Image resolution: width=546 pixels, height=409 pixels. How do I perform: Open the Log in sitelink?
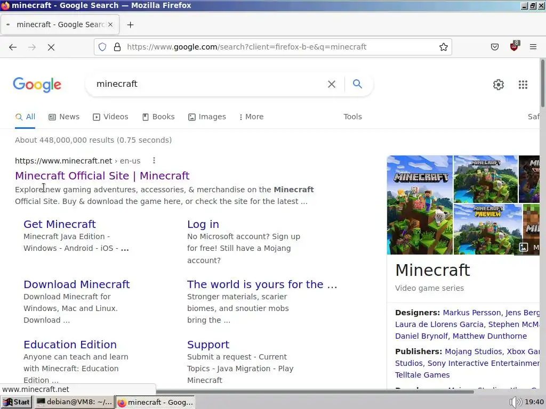click(x=203, y=224)
